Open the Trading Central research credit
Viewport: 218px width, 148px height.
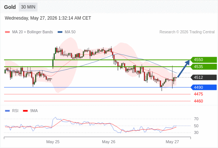point(187,32)
